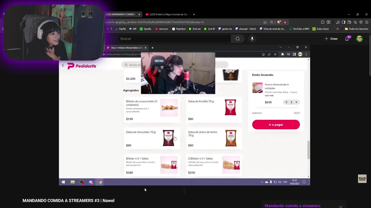Open gestor tw bookmark

(x=225, y=29)
